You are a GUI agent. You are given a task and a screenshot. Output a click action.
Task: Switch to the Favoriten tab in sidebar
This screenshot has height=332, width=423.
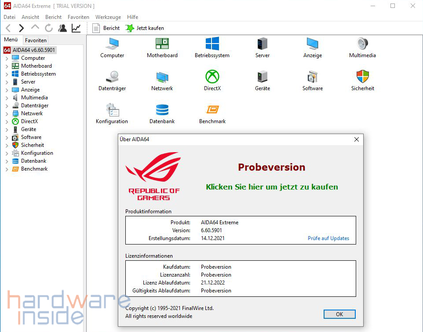[36, 40]
